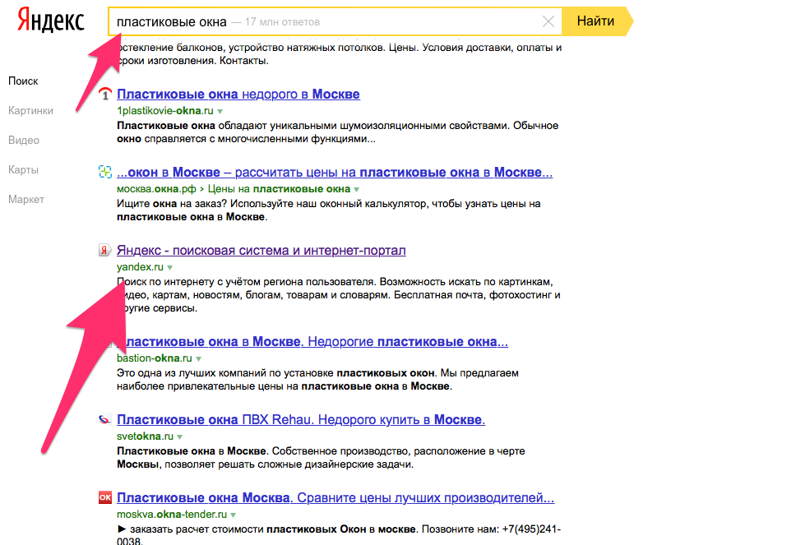Open result Пластиковые окна Москва. Сравните цены

pos(336,498)
